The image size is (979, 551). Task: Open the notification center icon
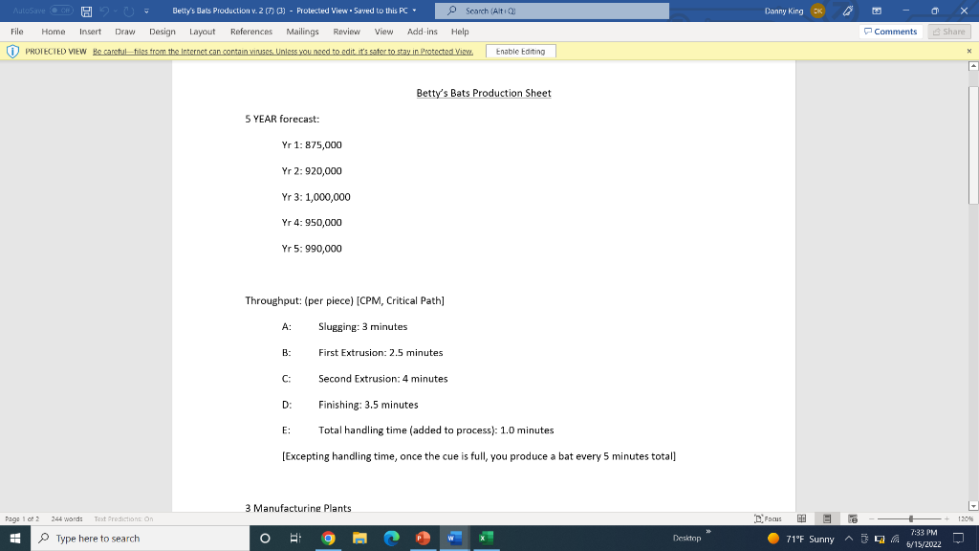(x=958, y=539)
